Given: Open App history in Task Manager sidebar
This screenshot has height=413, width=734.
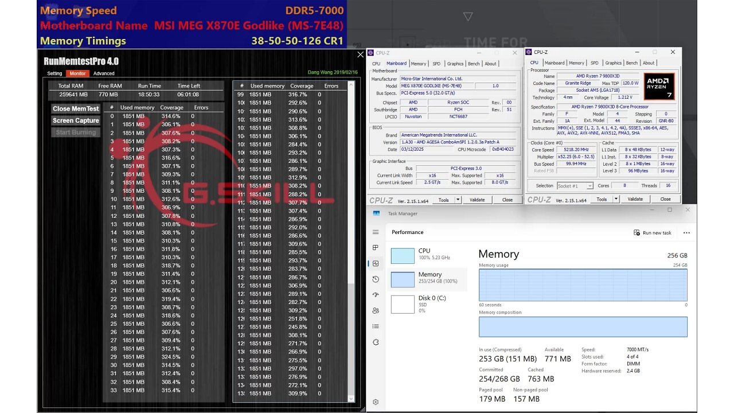Looking at the screenshot, I should click(x=376, y=279).
